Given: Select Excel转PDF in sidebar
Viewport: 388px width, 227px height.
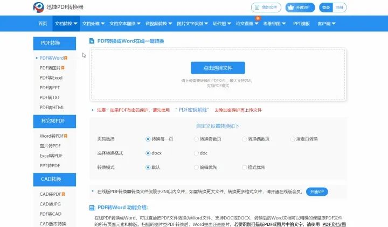Looking at the screenshot, I should tap(51, 156).
